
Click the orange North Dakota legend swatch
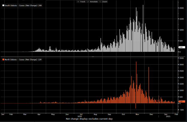pyautogui.click(x=3, y=60)
